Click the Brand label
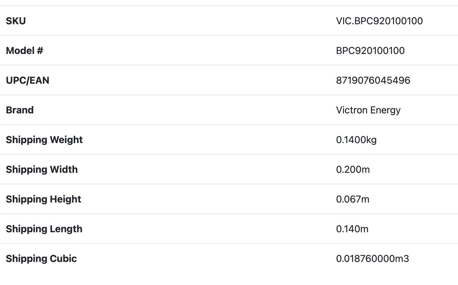This screenshot has width=458, height=285. [20, 110]
